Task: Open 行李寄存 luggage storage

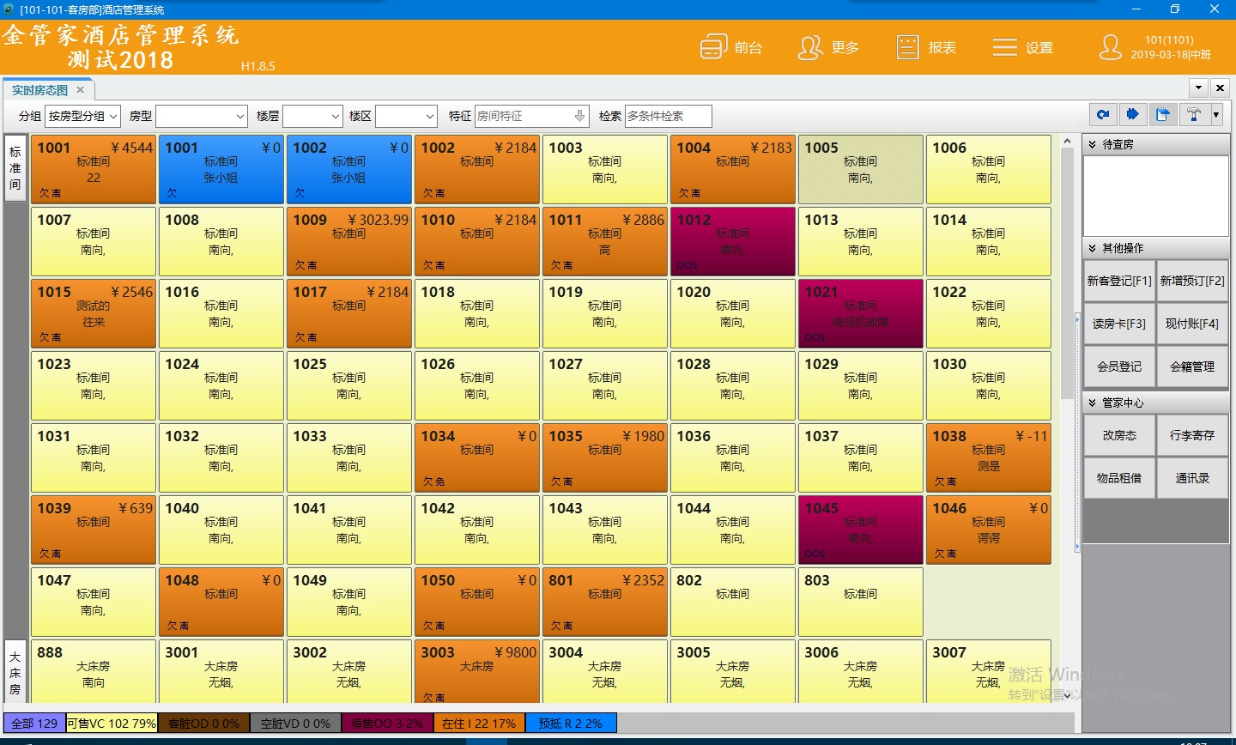Action: [1192, 435]
